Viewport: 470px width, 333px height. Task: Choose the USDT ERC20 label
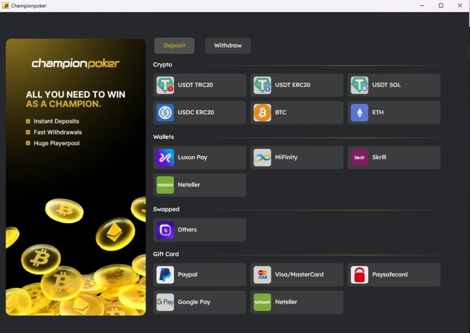(x=292, y=85)
